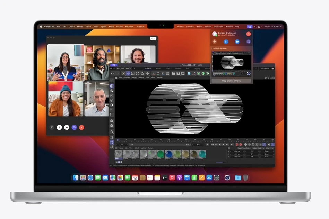
Task: Click the Model mode icon in left palette
Action: pyautogui.click(x=112, y=86)
